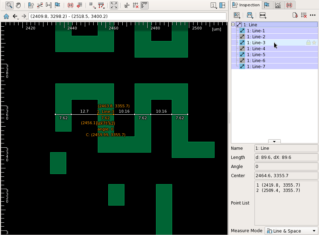Click the red measurement box toolbar icon
The image size is (319, 235).
click(70, 5)
